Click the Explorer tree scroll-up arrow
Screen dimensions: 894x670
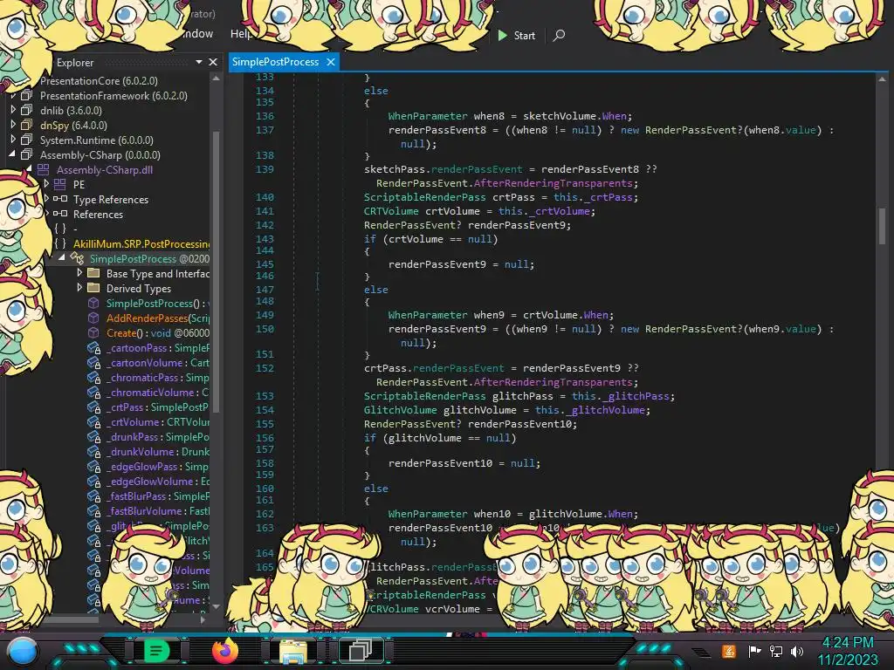217,79
